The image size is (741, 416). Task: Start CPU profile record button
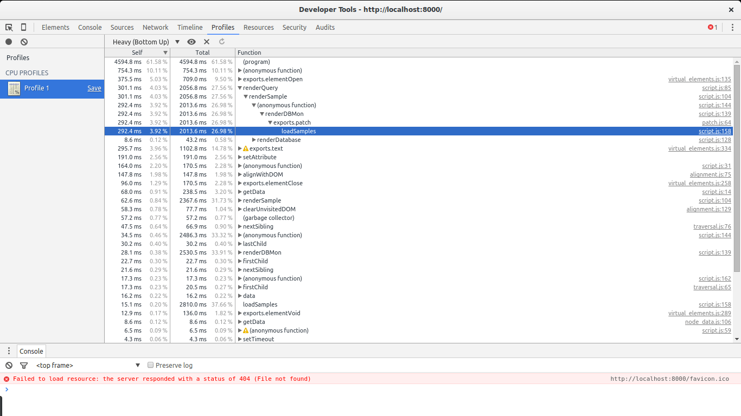point(9,42)
